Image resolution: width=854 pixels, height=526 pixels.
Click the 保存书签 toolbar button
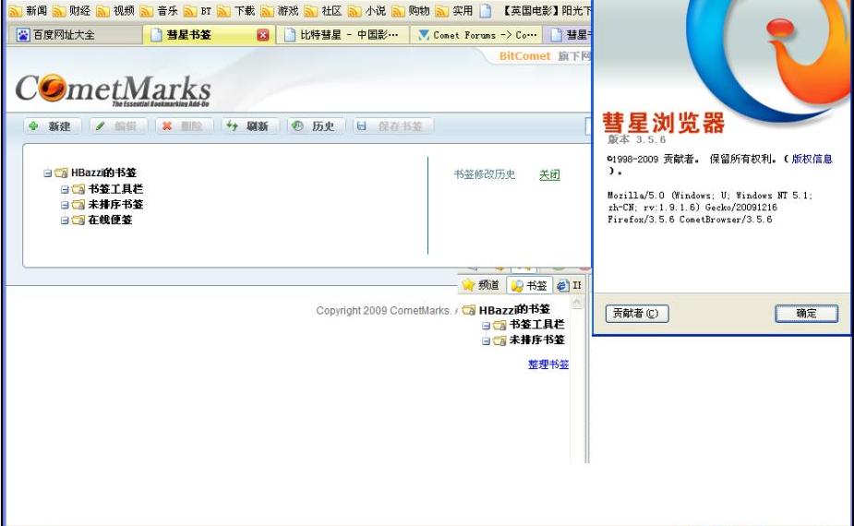click(x=392, y=126)
